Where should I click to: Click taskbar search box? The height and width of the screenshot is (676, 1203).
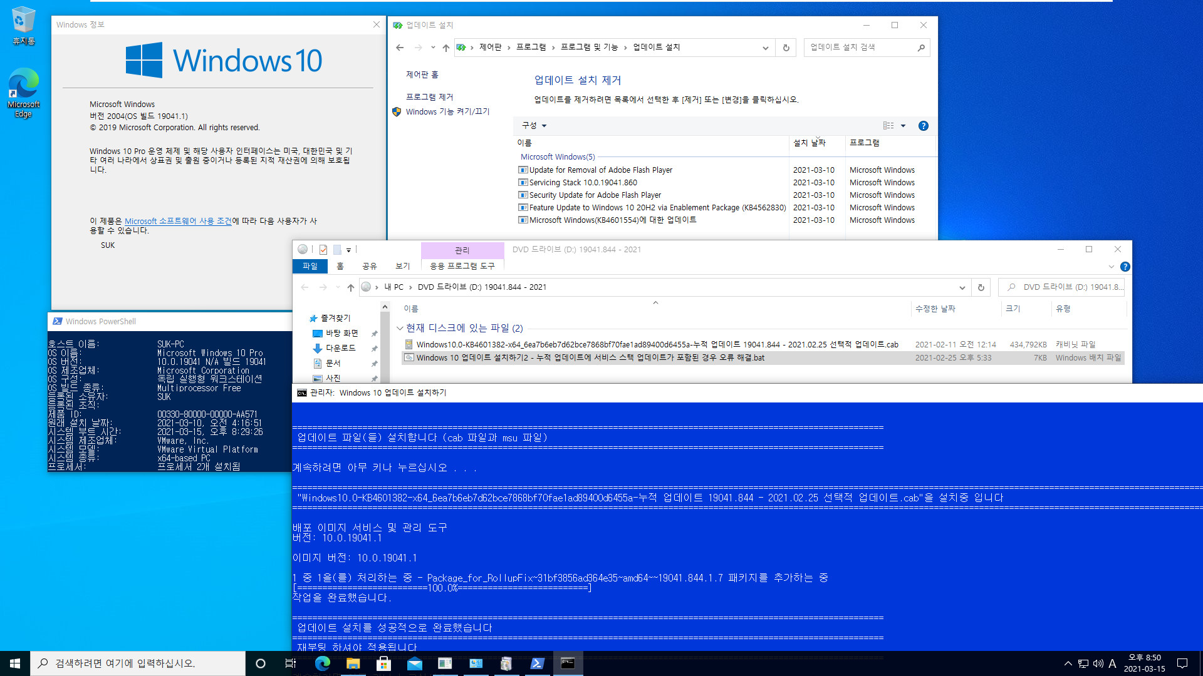[138, 663]
